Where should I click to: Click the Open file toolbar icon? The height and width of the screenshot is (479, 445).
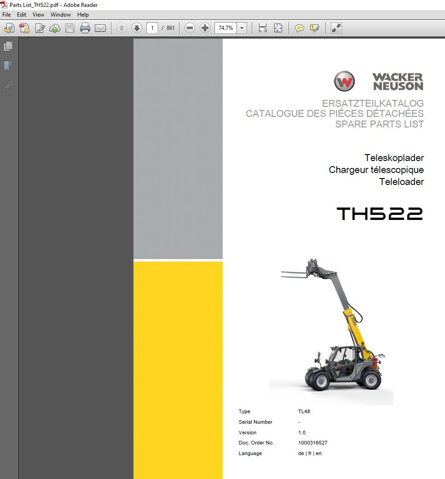pos(9,28)
